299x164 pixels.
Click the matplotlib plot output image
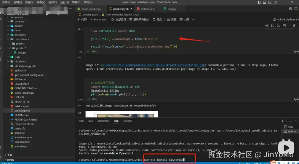pyautogui.click(x=122, y=114)
